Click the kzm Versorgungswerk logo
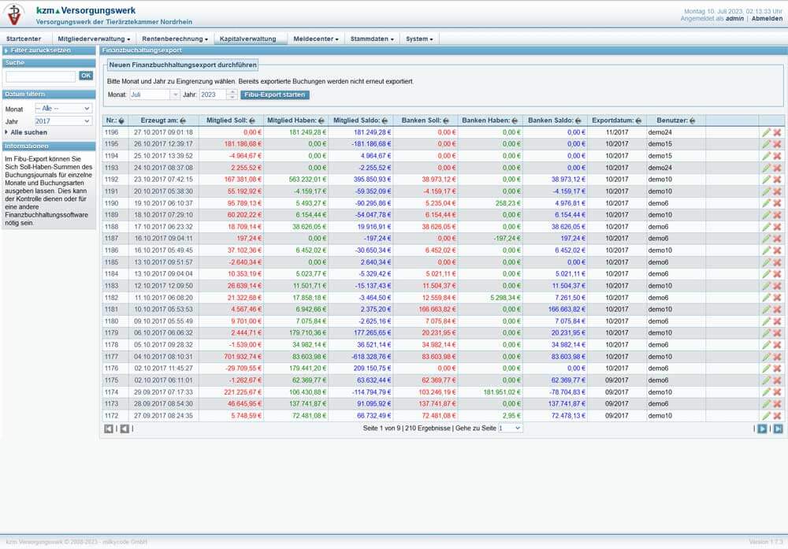The width and height of the screenshot is (788, 549). tap(15, 15)
